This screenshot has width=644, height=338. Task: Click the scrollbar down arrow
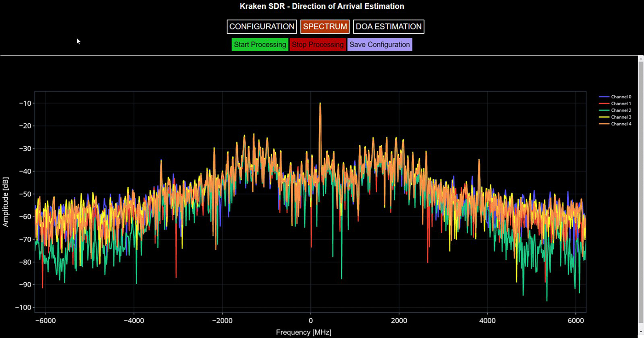(x=640, y=332)
